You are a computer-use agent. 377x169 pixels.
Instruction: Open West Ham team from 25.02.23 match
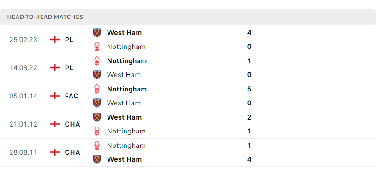point(124,33)
